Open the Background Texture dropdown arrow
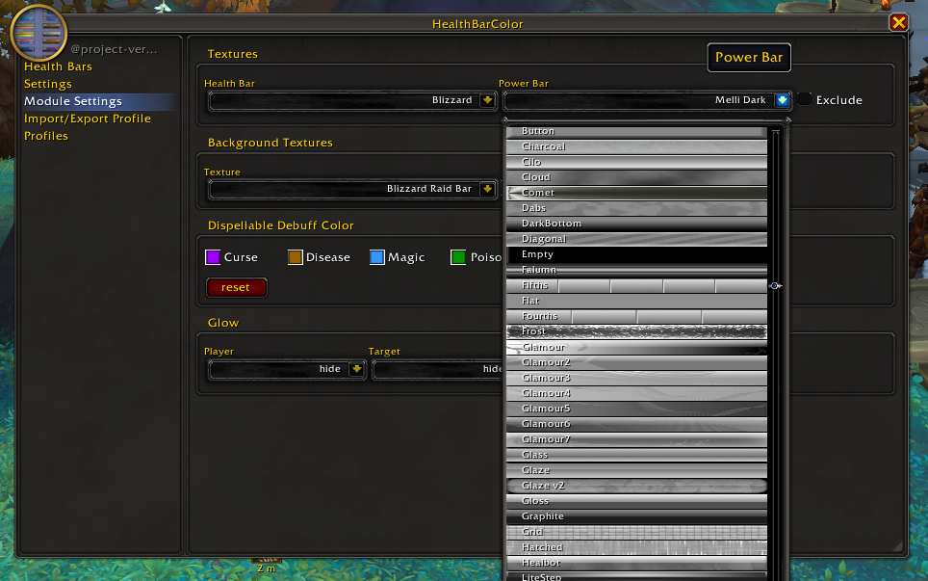928x581 pixels. point(487,189)
